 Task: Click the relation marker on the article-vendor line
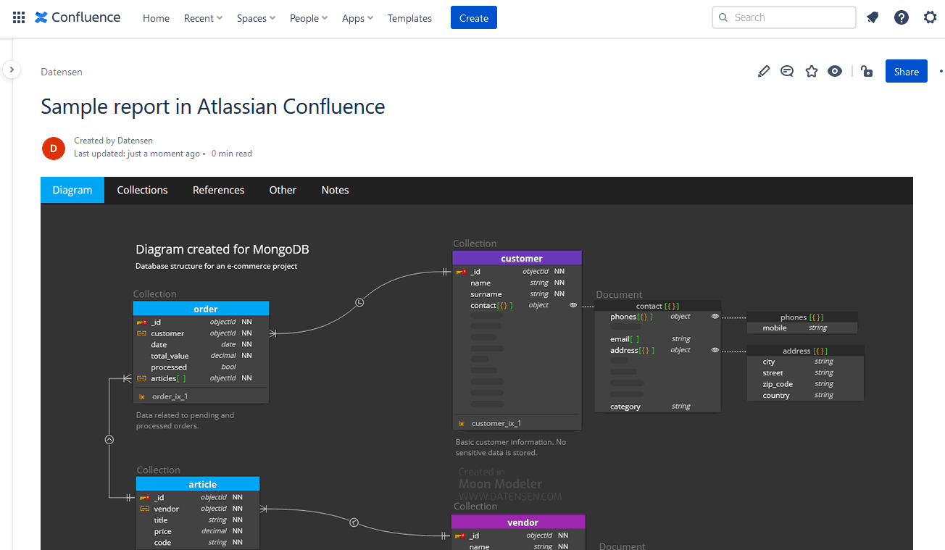tap(354, 522)
